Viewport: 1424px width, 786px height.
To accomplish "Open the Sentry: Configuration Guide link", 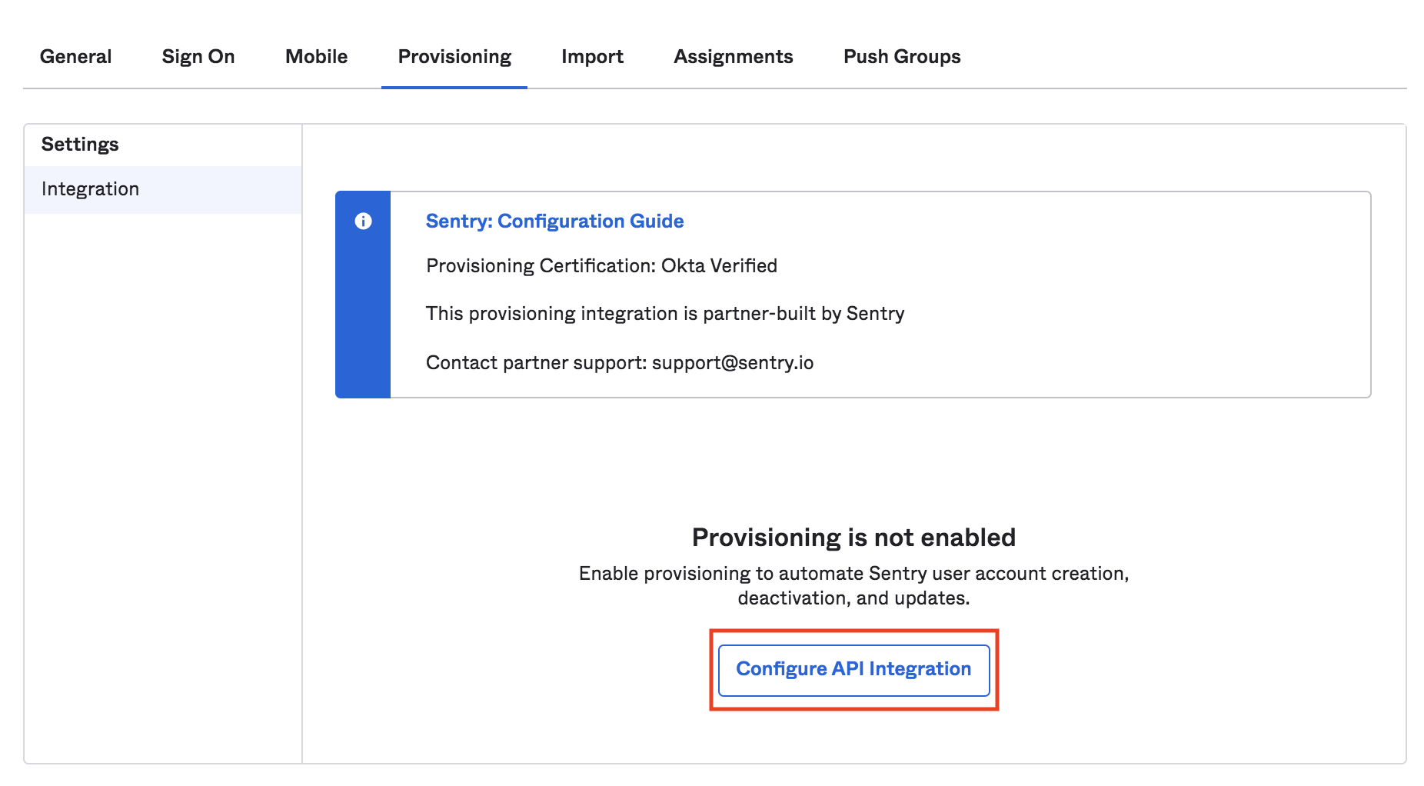I will [x=555, y=221].
